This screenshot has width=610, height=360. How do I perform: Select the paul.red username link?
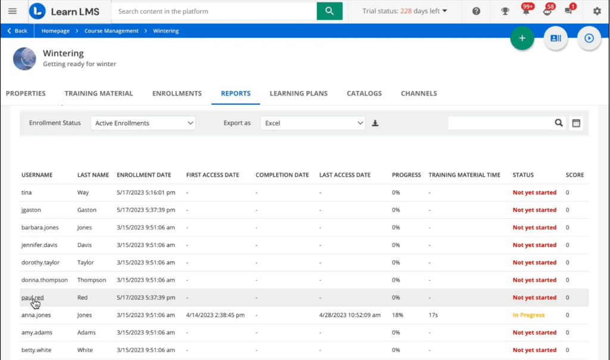coord(32,298)
